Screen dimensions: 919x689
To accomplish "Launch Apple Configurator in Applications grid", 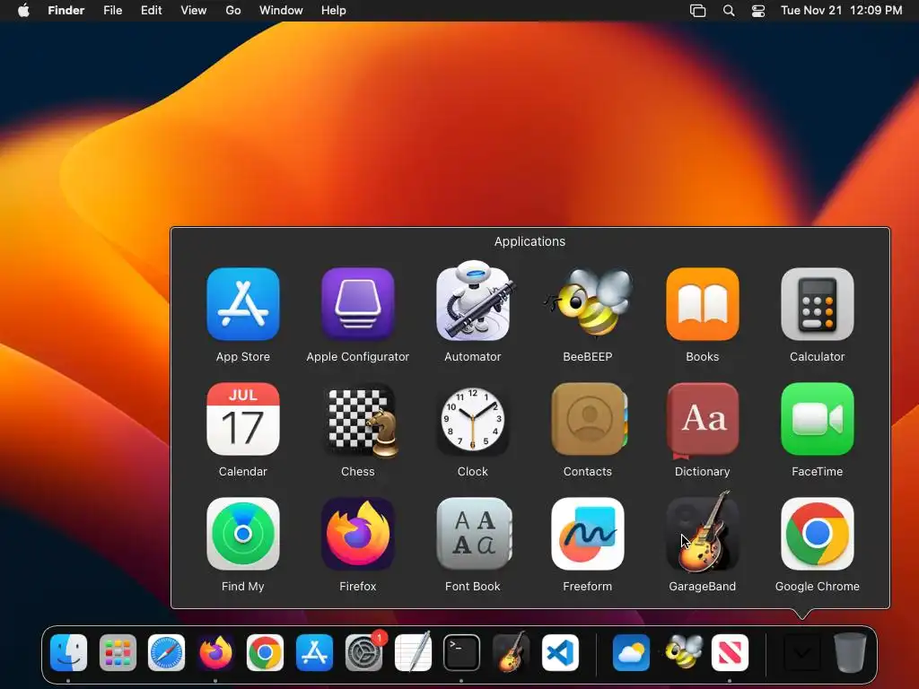I will click(x=357, y=304).
